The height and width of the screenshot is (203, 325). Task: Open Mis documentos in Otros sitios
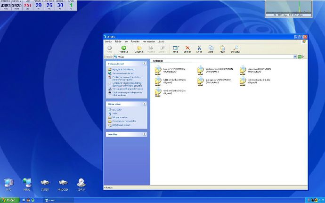point(120,117)
